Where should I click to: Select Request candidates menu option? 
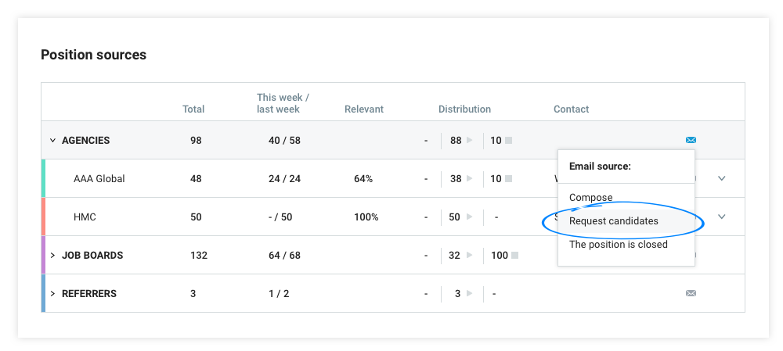tap(614, 221)
